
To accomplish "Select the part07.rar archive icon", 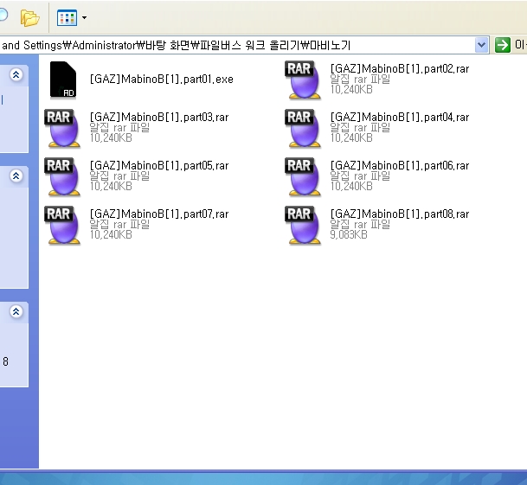I will tap(62, 225).
